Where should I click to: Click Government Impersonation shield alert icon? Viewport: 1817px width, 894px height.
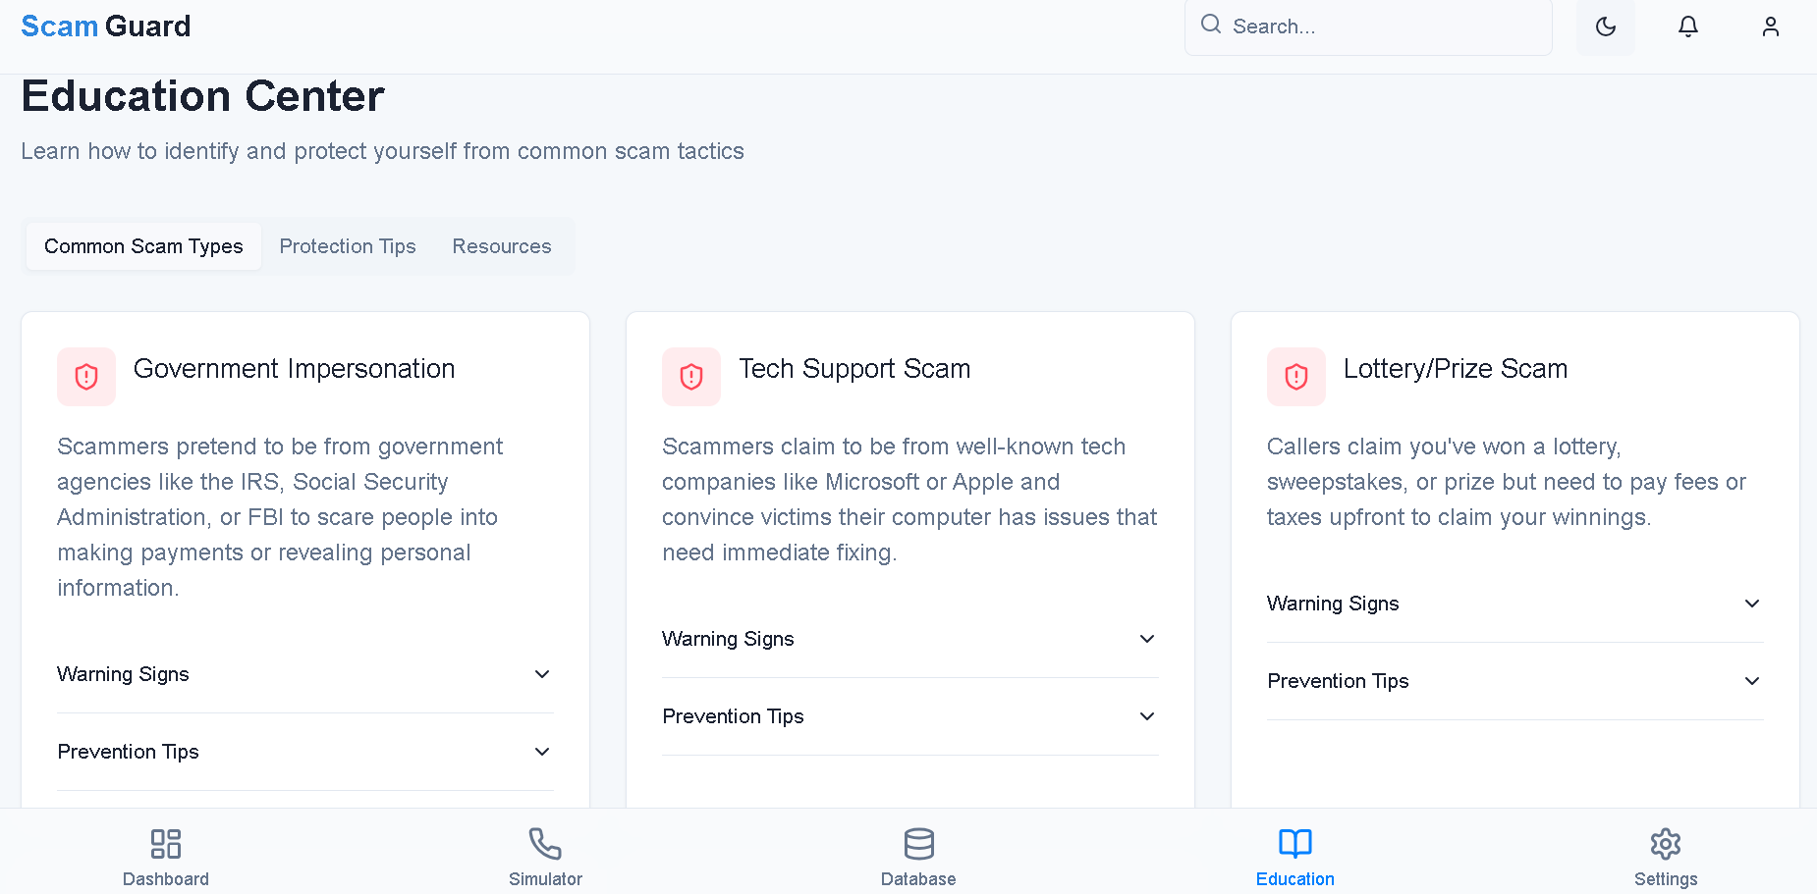click(86, 377)
